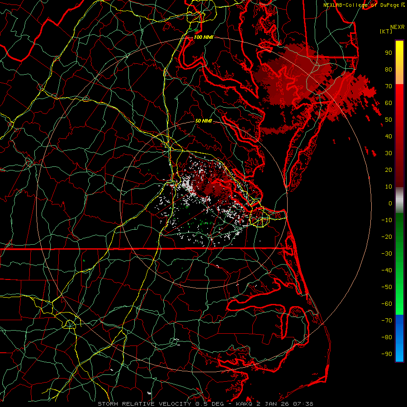Select the 30 value on the velocity scale

click(388, 153)
